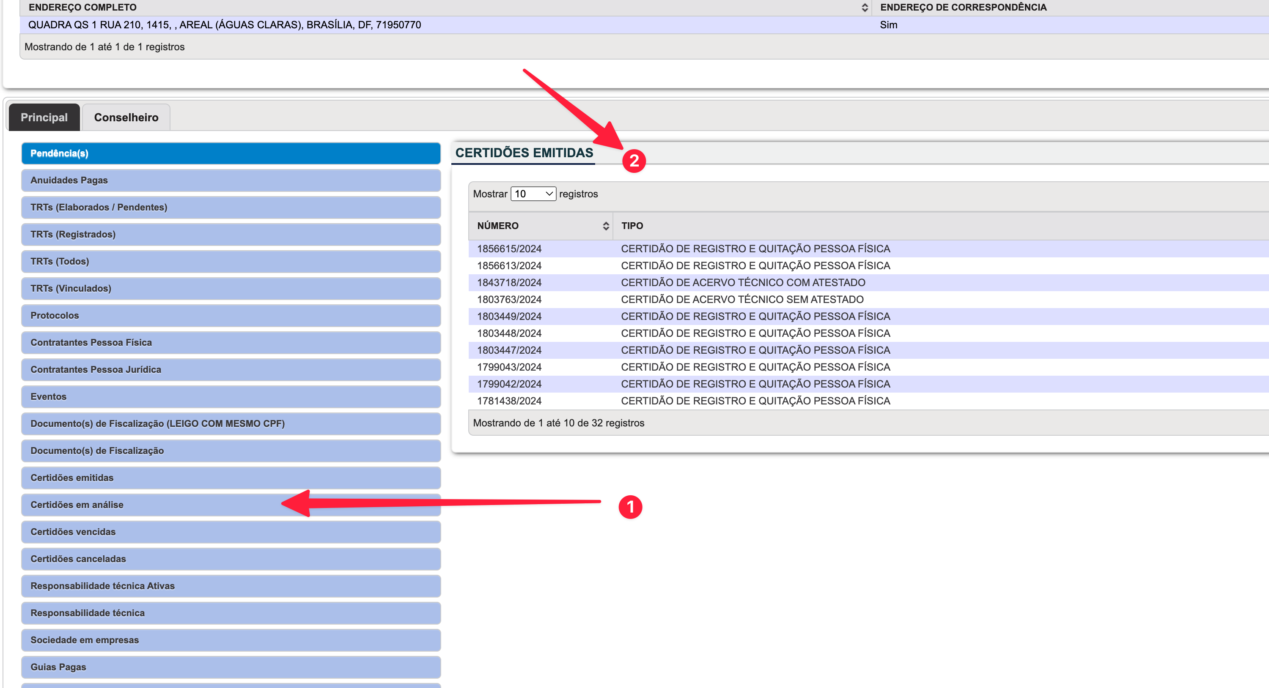Click the CERTIDÕES EMITIDAS heading
1269x688 pixels.
point(524,153)
